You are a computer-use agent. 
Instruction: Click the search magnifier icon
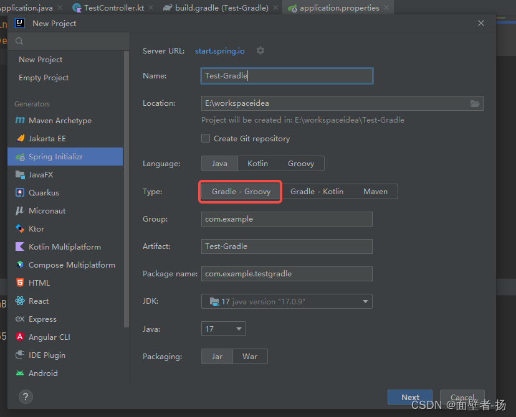tap(19, 41)
